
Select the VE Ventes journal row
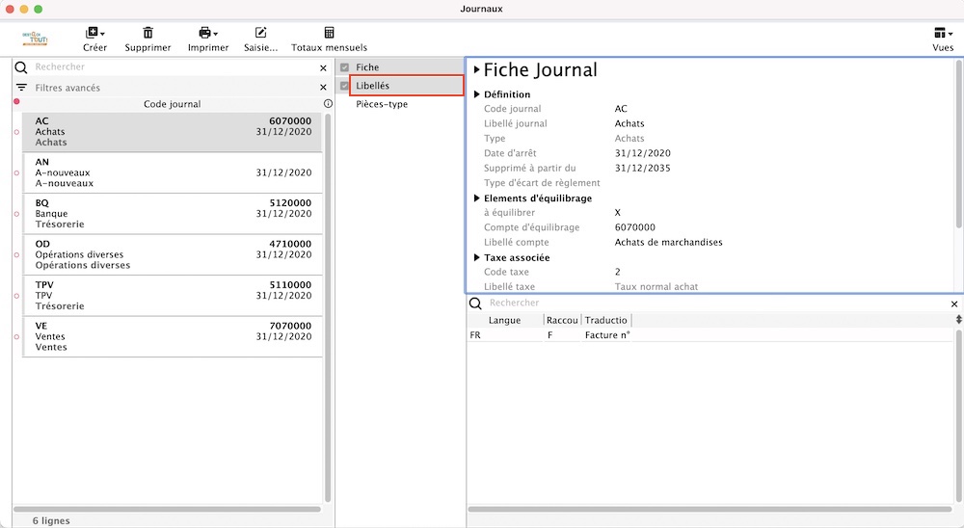click(173, 336)
